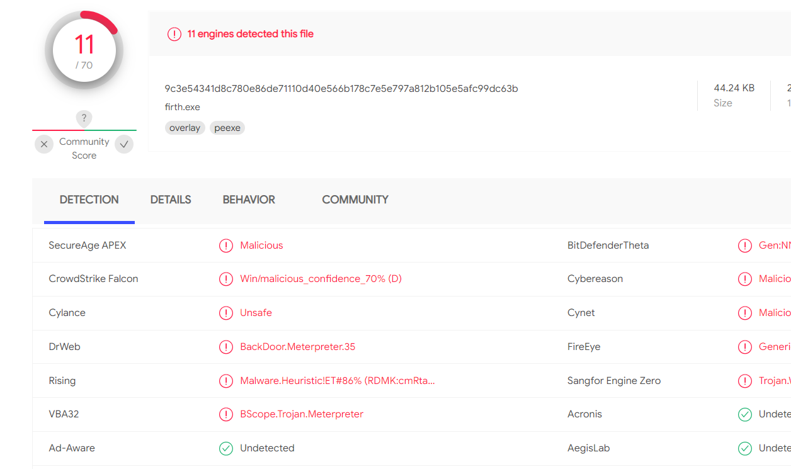Click the green check icon in the Ad-Aware row
Image resolution: width=791 pixels, height=469 pixels.
(226, 448)
